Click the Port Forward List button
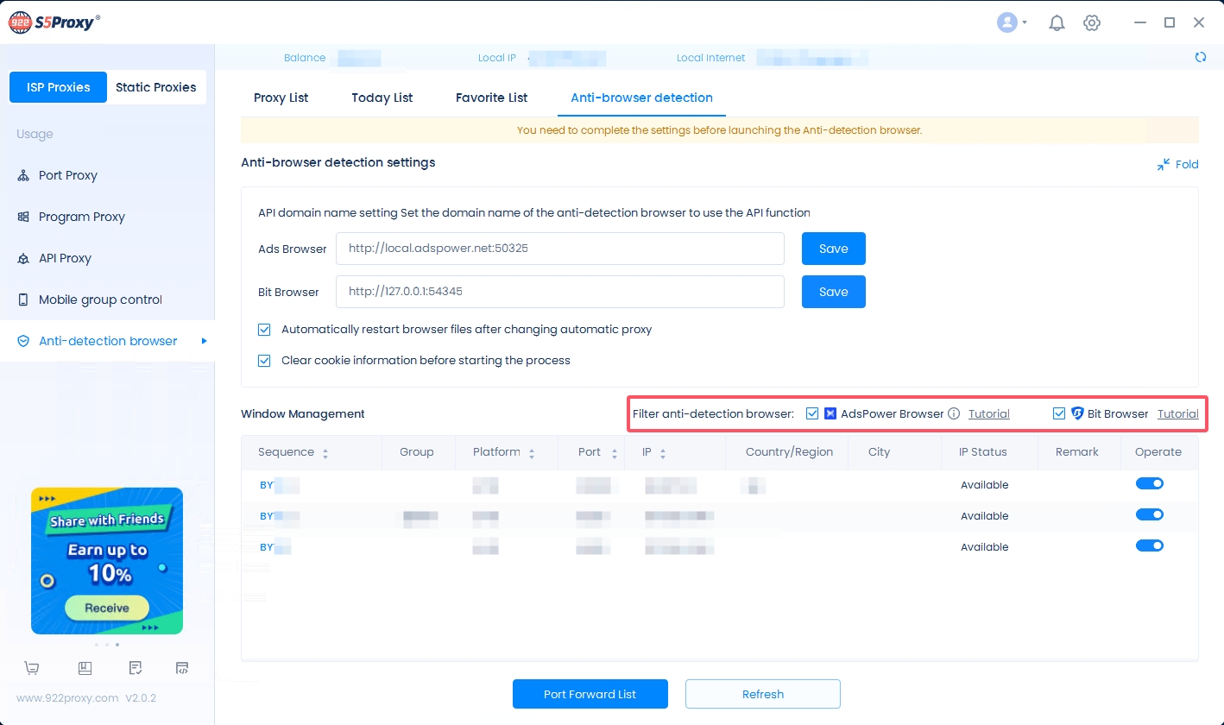This screenshot has width=1224, height=725. pyautogui.click(x=590, y=694)
